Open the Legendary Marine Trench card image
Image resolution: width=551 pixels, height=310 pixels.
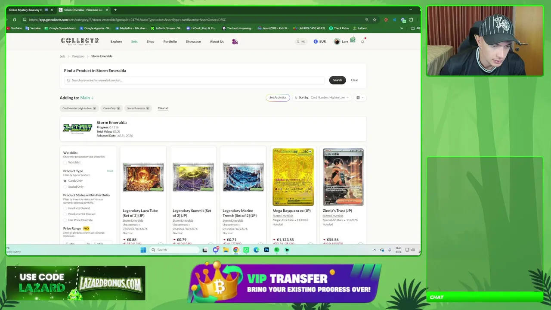(243, 177)
